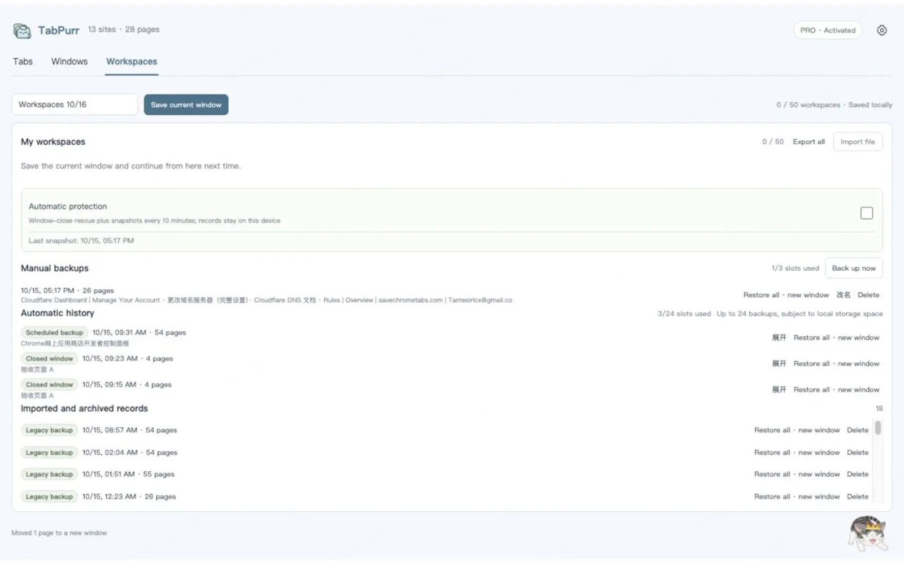Switch to the Windows tab
The height and width of the screenshot is (565, 904).
(69, 62)
